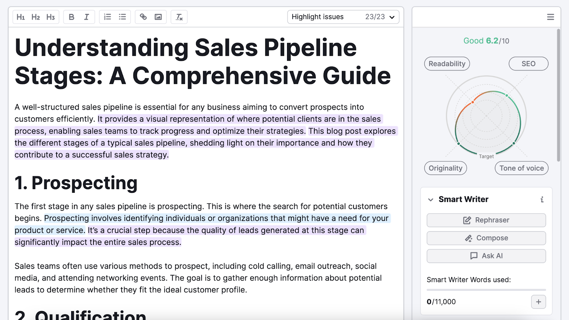Toggle bold text formatting
Screen dimensions: 569x320
click(x=71, y=17)
